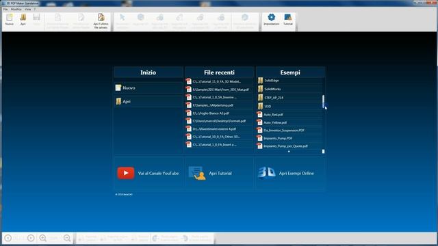Open the File menu

click(x=5, y=9)
